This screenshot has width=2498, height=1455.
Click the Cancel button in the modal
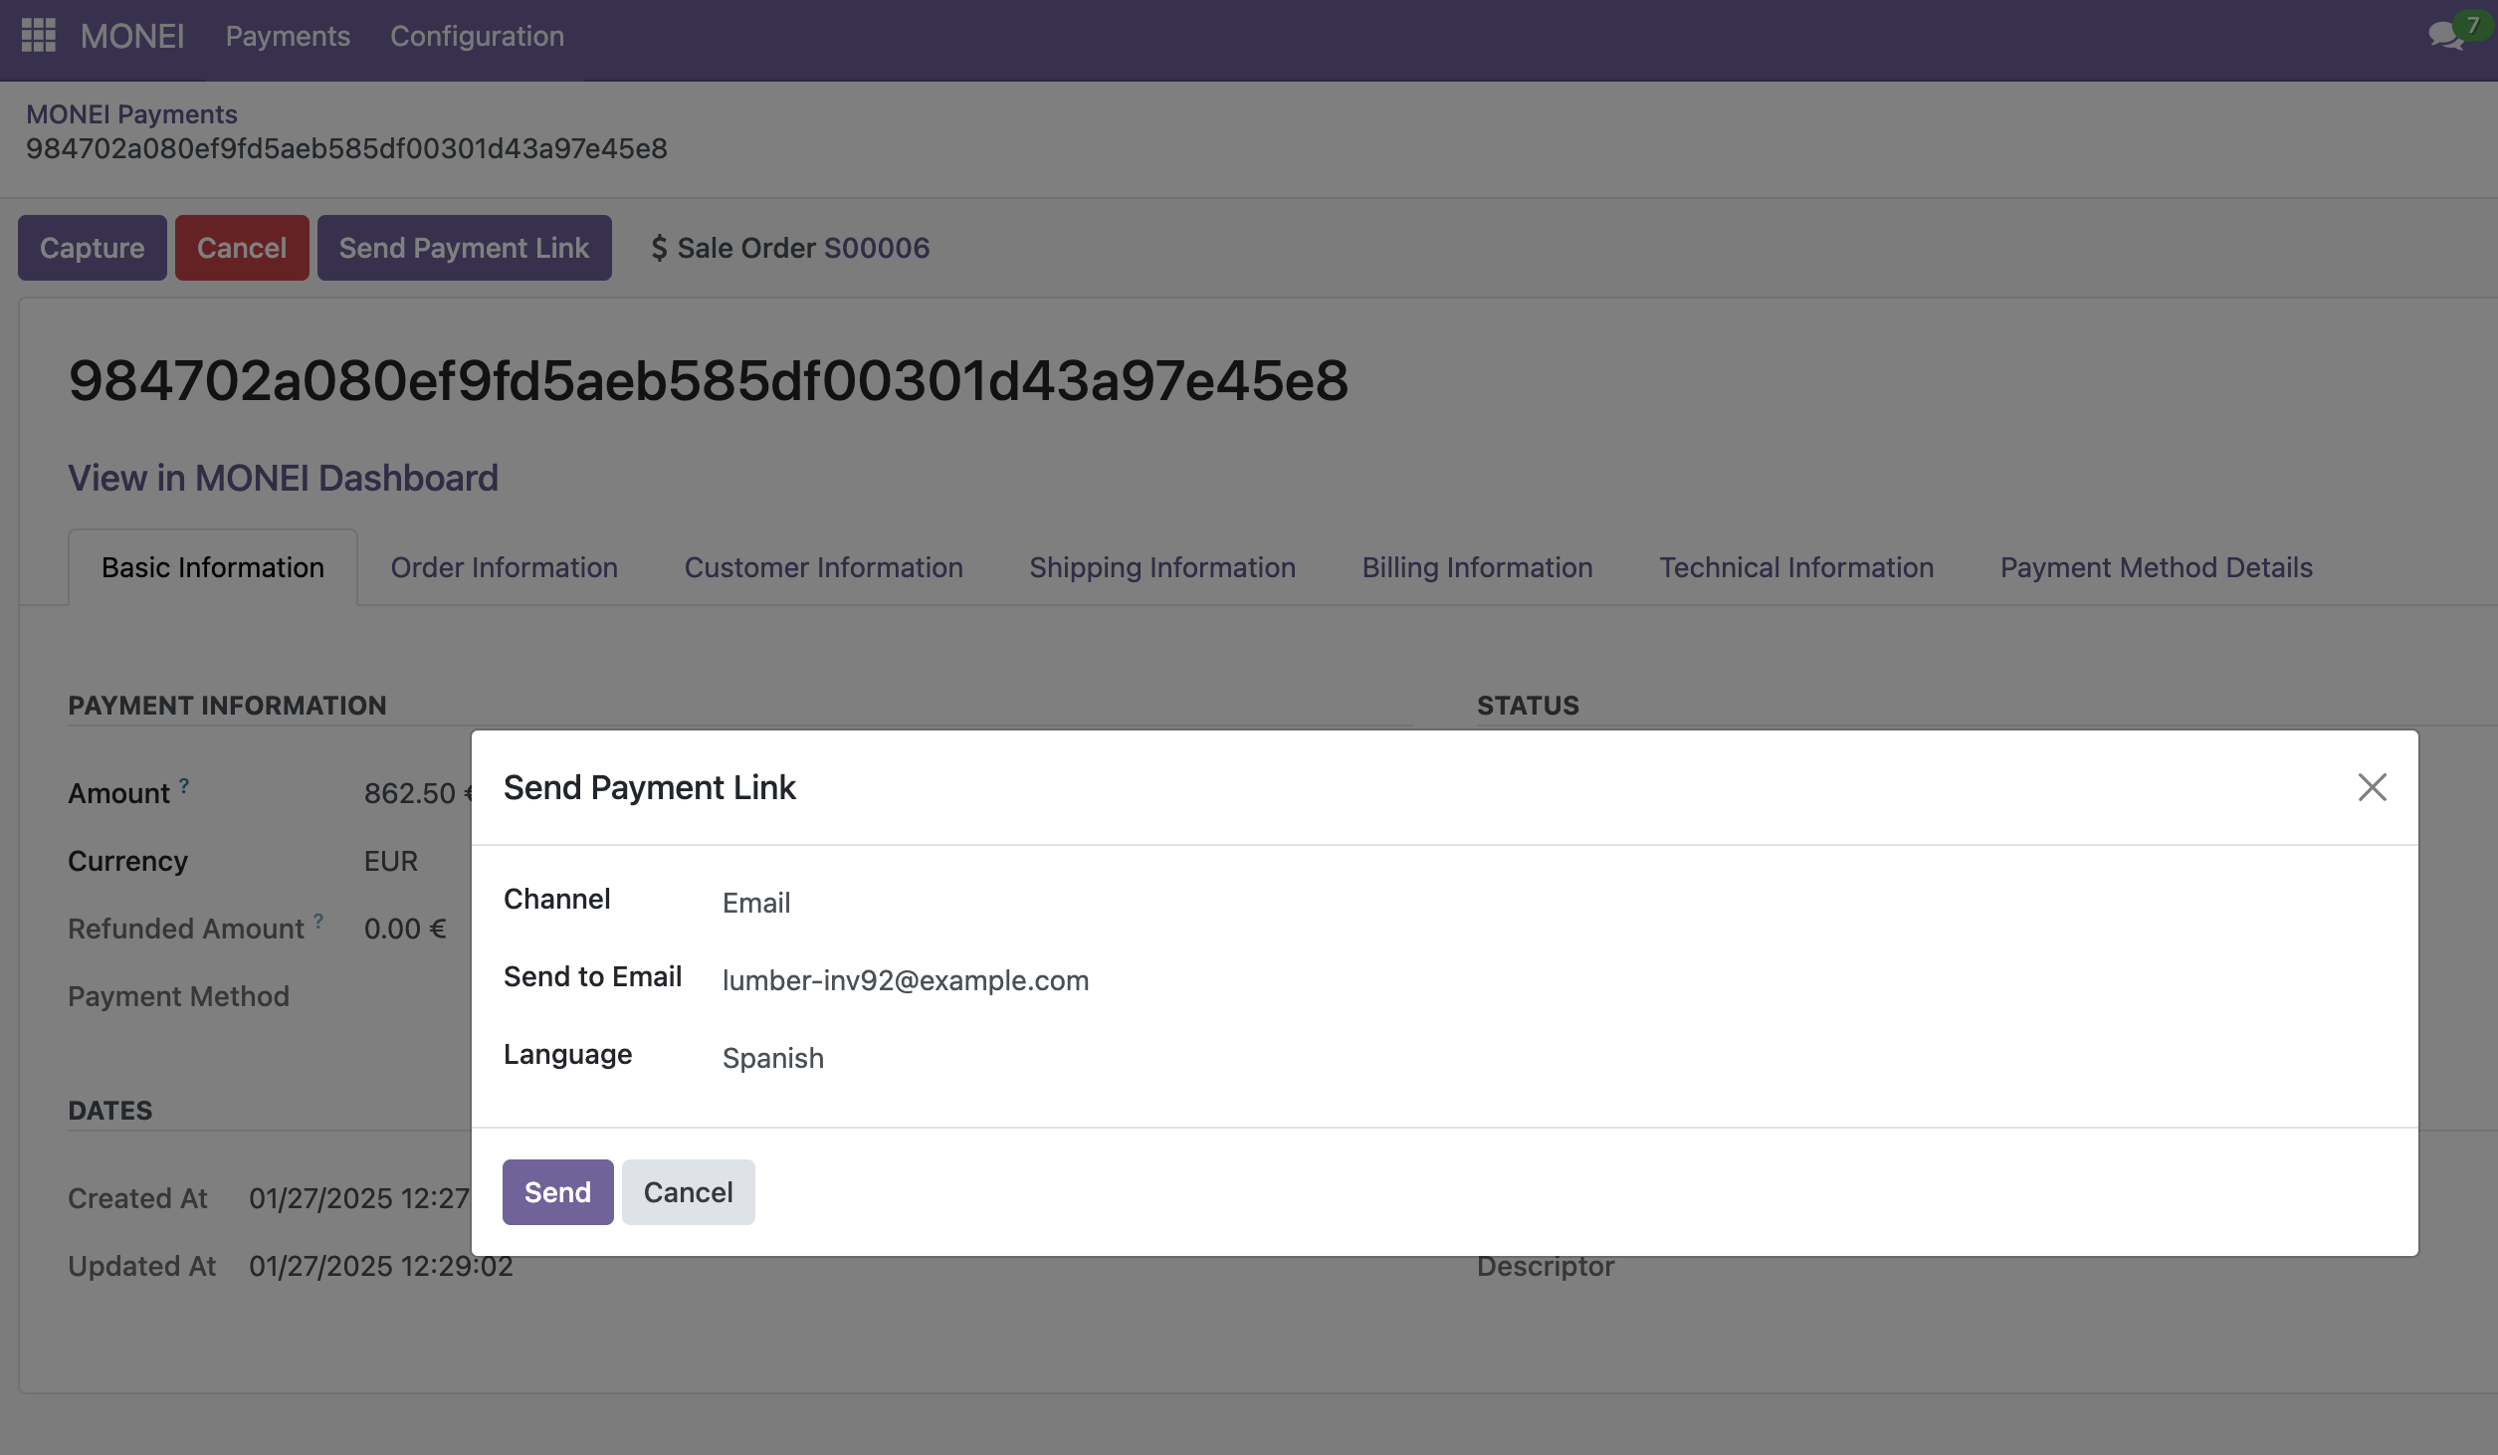pos(688,1190)
